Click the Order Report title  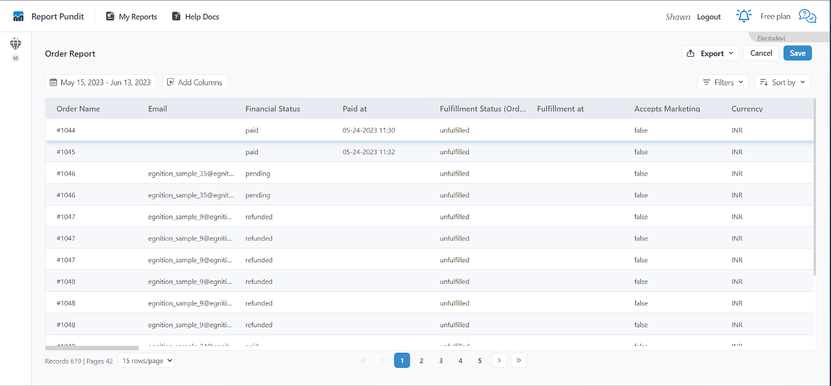[70, 54]
